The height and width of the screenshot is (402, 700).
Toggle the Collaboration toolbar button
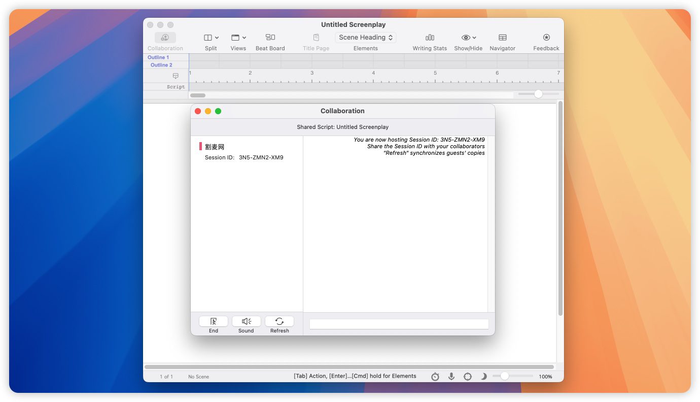pos(165,38)
